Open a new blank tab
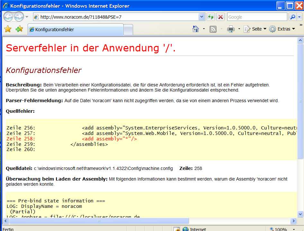 128,30
